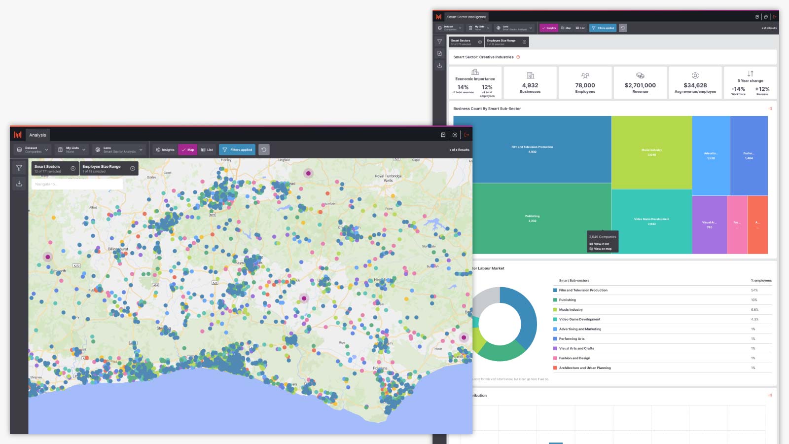This screenshot has width=789, height=444.
Task: Open Lens dropdown in Smart Sector Intelligence window
Action: click(514, 28)
